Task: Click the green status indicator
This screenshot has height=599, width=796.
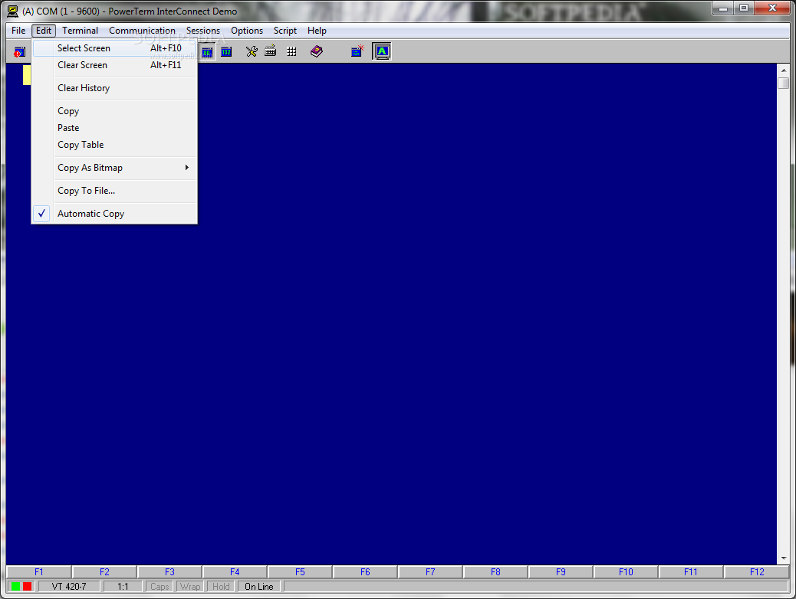Action: (16, 586)
